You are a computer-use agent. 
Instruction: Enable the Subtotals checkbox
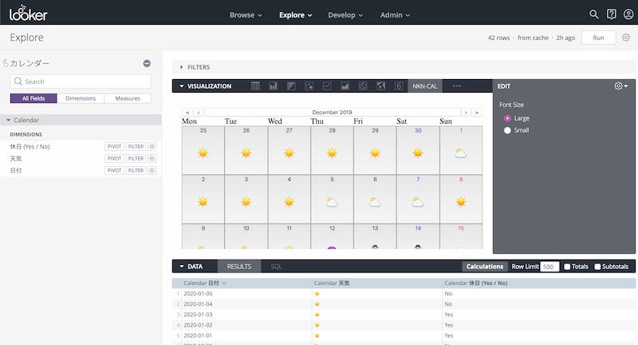click(597, 267)
